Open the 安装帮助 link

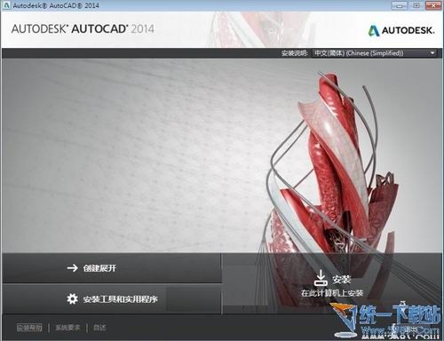pos(29,328)
